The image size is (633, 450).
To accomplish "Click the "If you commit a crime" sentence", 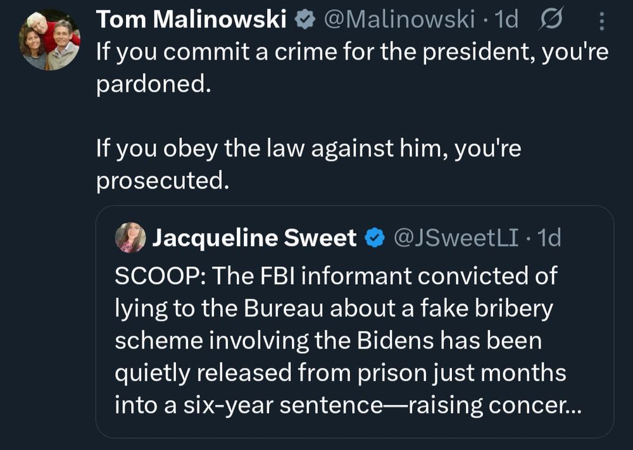I will (351, 51).
